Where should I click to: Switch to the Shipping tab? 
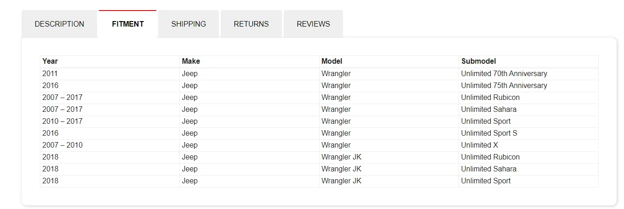189,24
